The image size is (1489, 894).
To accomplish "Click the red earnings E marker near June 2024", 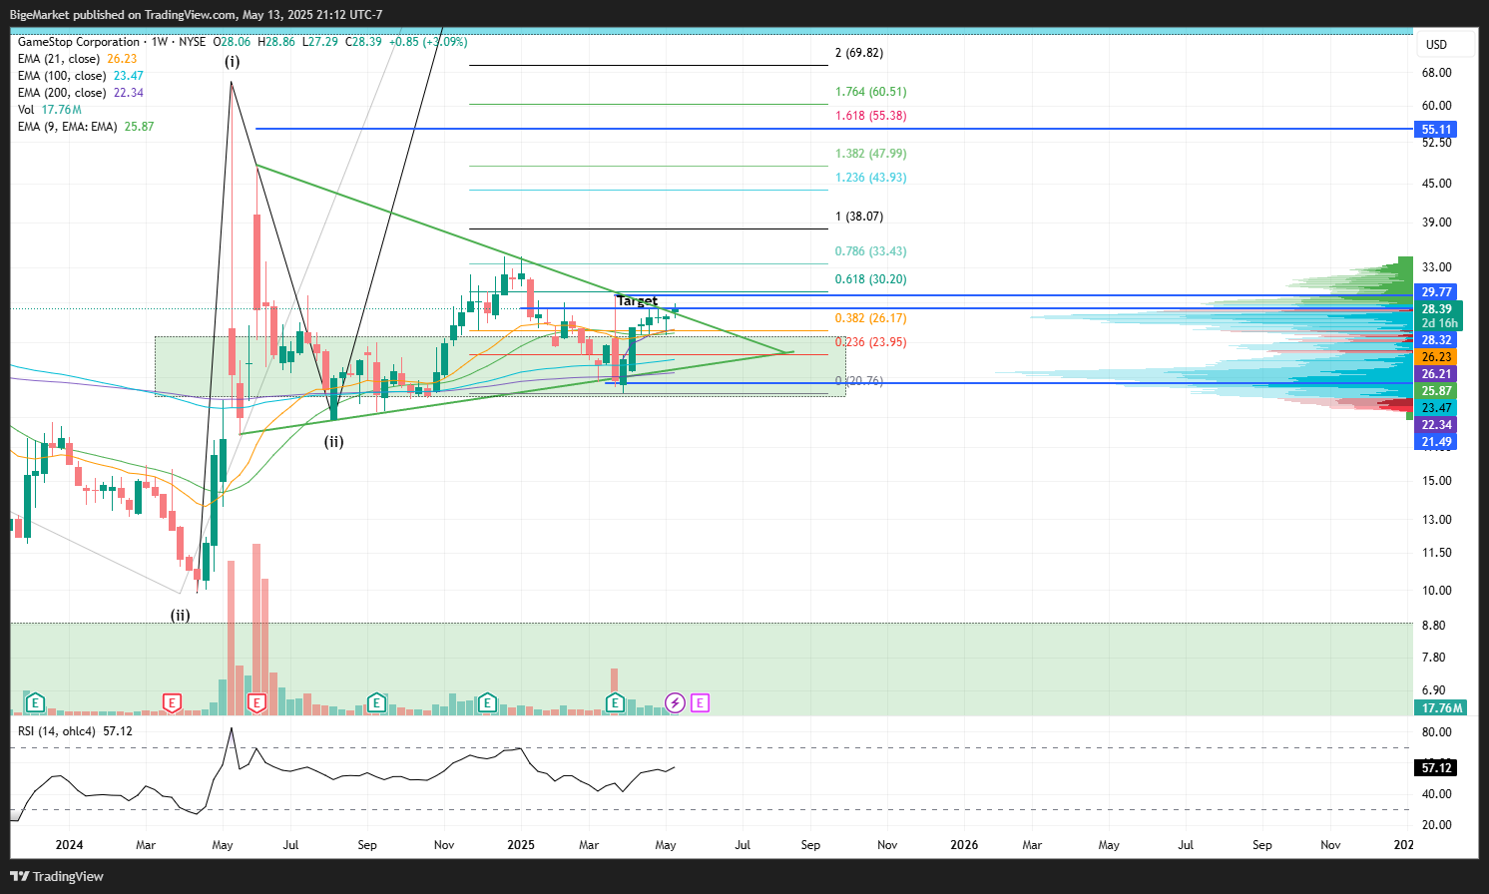I will click(x=256, y=703).
